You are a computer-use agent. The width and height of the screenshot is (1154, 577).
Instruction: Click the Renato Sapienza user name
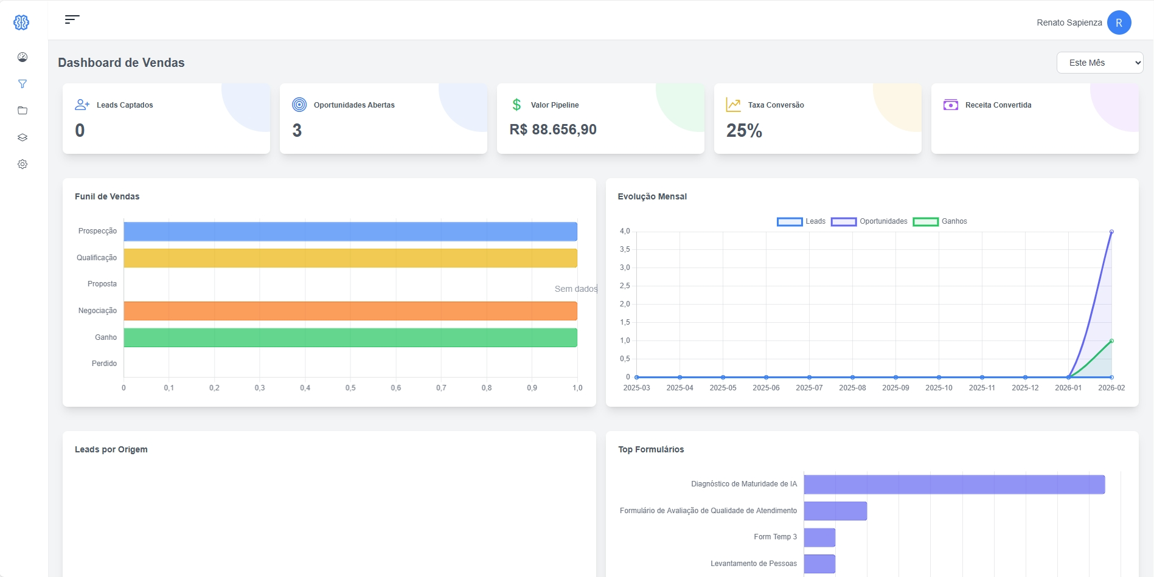coord(1069,22)
